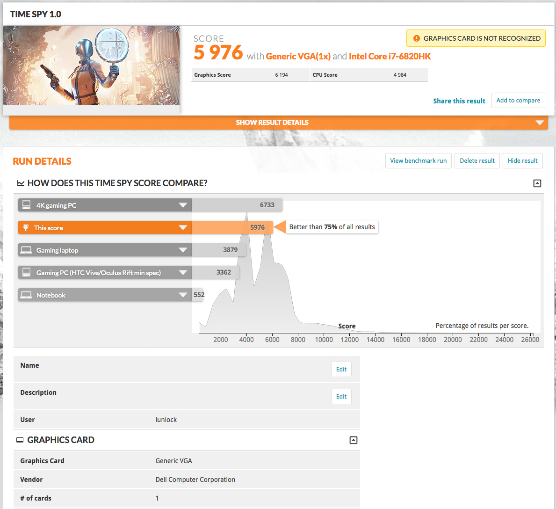Screen dimensions: 556x509
Task: Click user name iunlock
Action: [166, 420]
